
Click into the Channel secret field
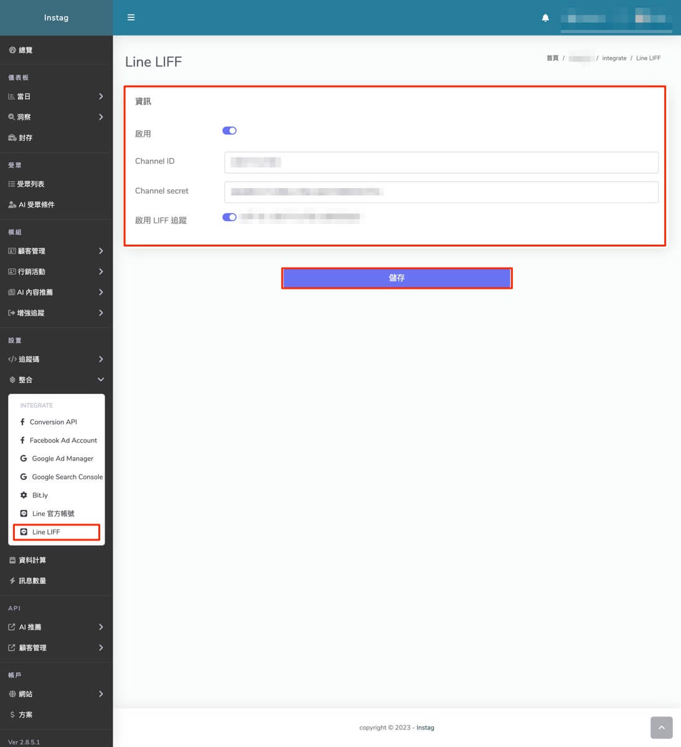click(x=441, y=192)
